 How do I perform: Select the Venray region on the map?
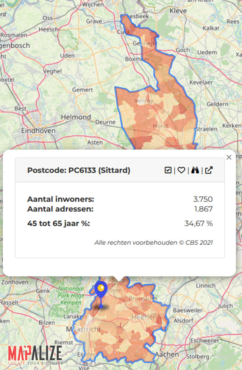coord(143,101)
